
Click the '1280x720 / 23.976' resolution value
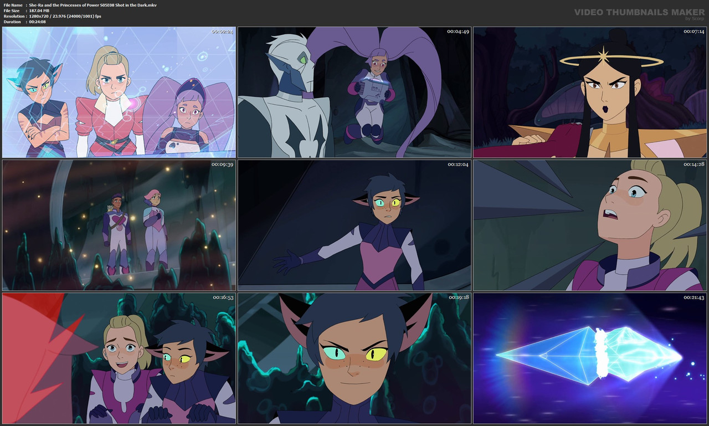[x=65, y=16]
